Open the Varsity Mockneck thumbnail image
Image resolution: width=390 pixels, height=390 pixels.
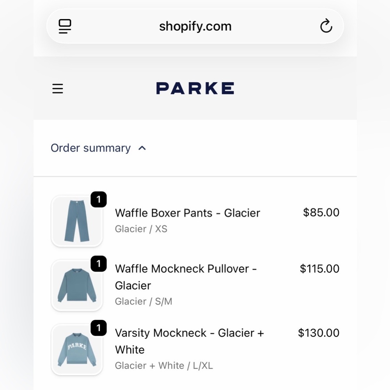(77, 349)
